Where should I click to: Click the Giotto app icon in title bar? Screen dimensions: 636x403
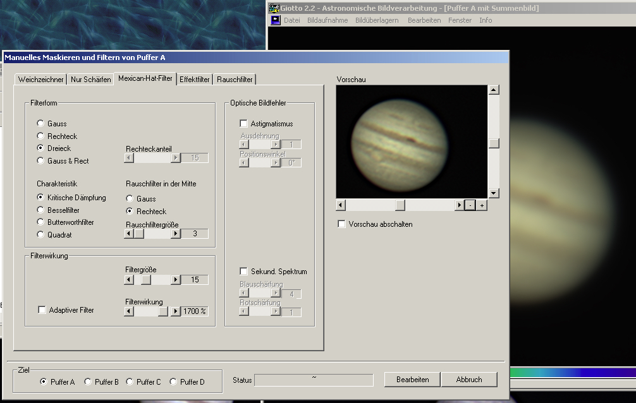pos(274,8)
